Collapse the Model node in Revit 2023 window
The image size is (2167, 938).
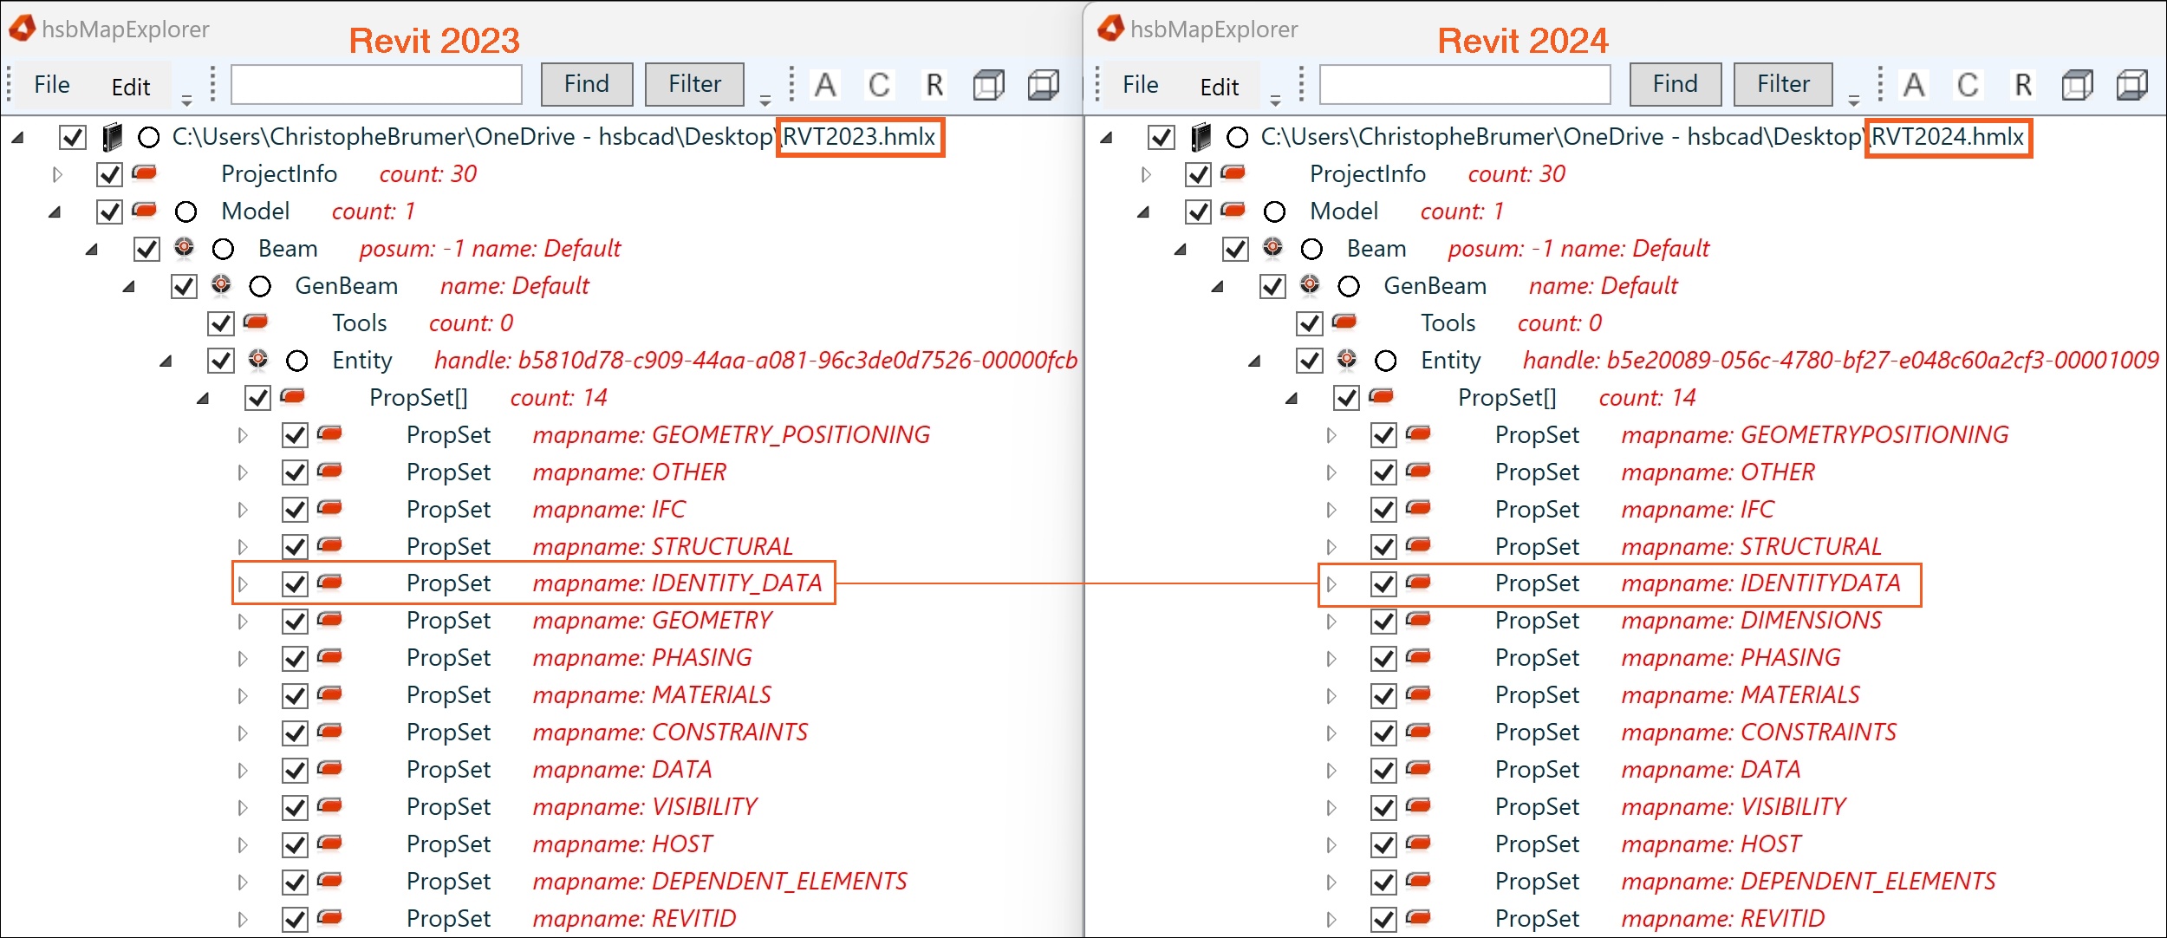(x=55, y=212)
